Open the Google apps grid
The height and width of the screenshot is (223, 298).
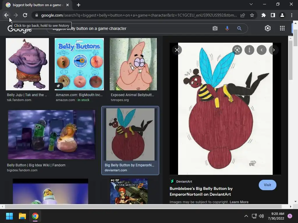tap(282, 28)
